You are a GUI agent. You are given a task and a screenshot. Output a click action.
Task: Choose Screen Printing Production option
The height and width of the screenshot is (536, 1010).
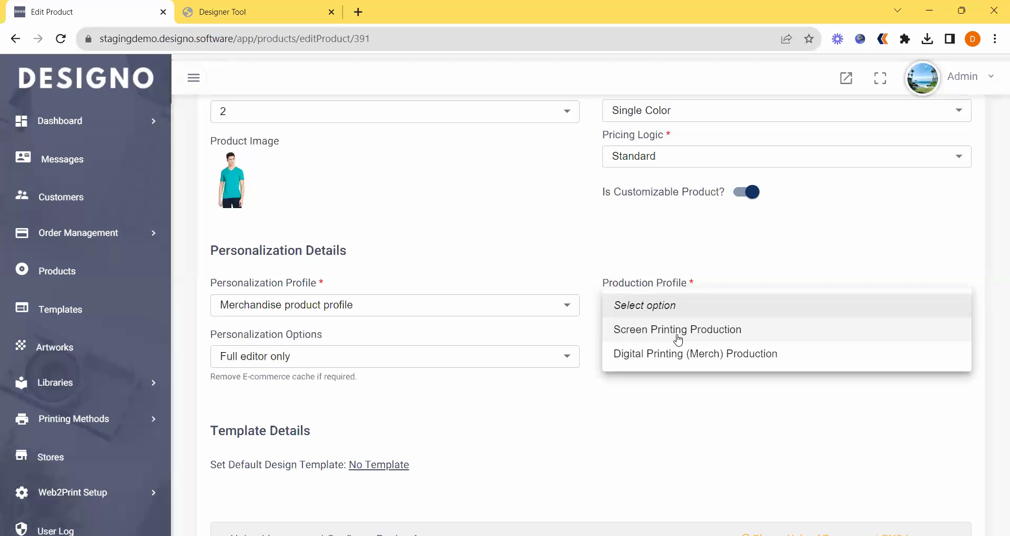click(677, 329)
